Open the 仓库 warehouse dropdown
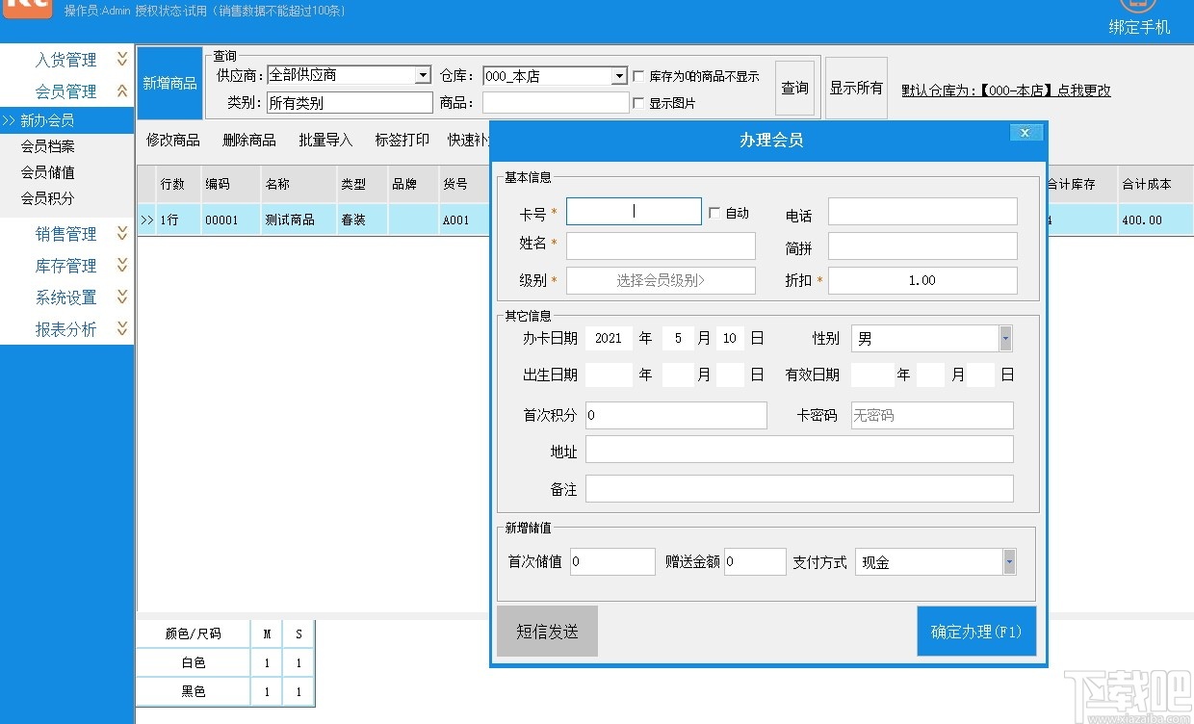This screenshot has width=1194, height=724. coord(618,75)
